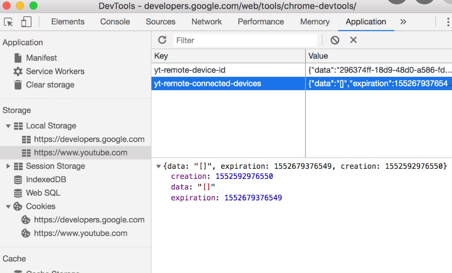Image resolution: width=452 pixels, height=273 pixels.
Task: Select www.youtube.com under Local Storage
Action: click(80, 153)
